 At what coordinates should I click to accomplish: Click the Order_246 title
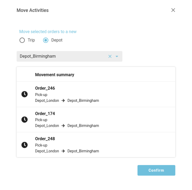coord(45,88)
